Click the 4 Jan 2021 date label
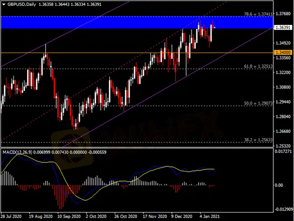The image size is (294, 221). click(x=210, y=216)
